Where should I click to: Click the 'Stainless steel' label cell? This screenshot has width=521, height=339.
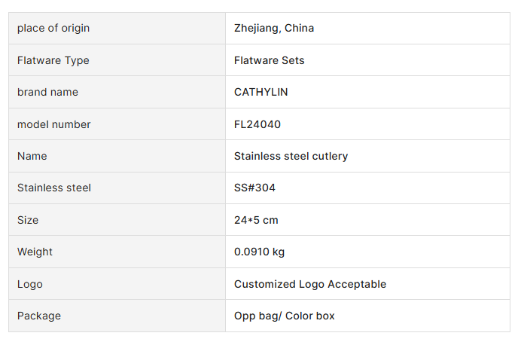point(54,188)
